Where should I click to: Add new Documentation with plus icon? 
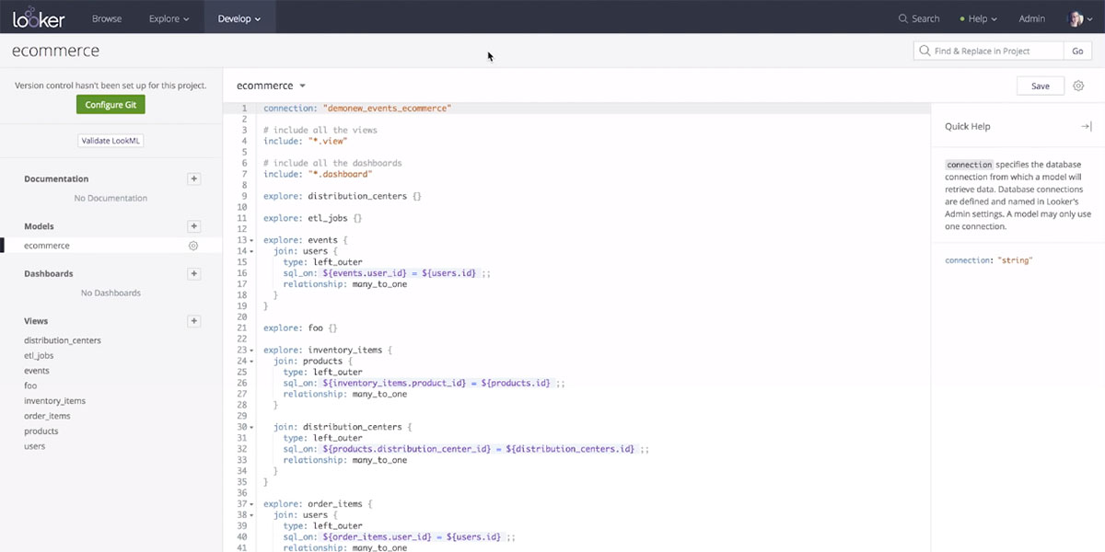coord(193,178)
